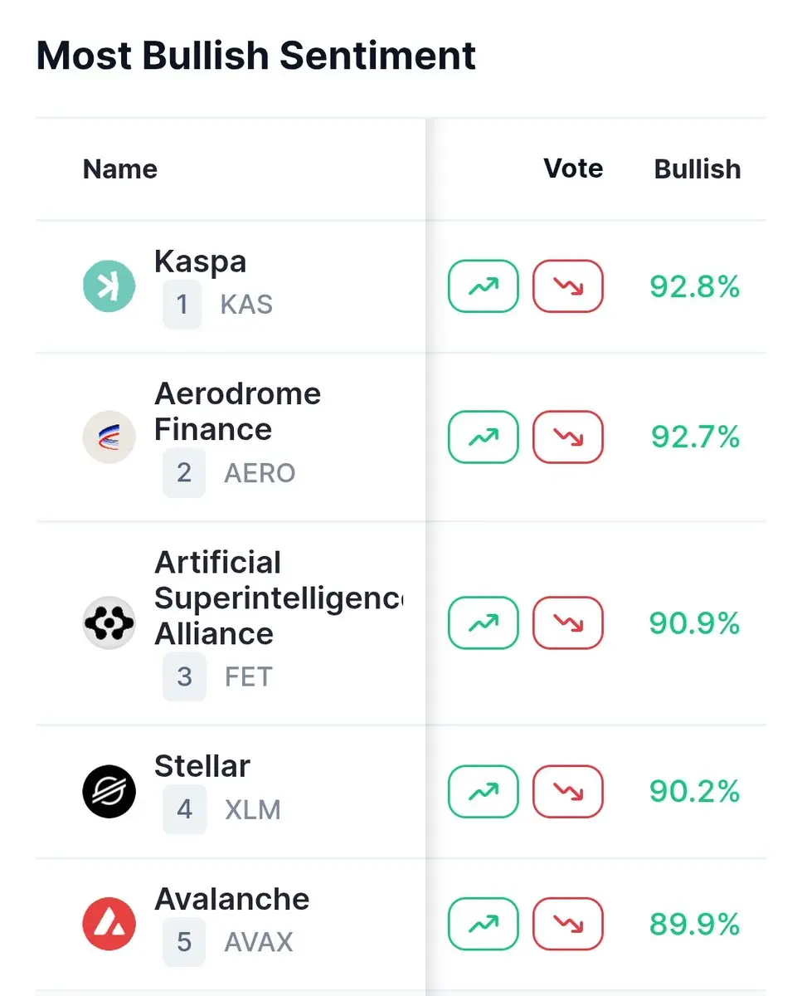Vote bullish on Artificial Superintelligence Alliance
This screenshot has height=996, width=802.
(x=484, y=622)
